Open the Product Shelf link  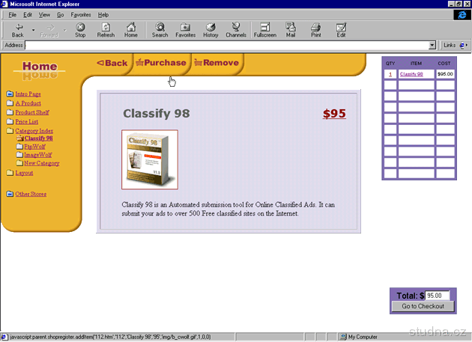[x=32, y=112]
